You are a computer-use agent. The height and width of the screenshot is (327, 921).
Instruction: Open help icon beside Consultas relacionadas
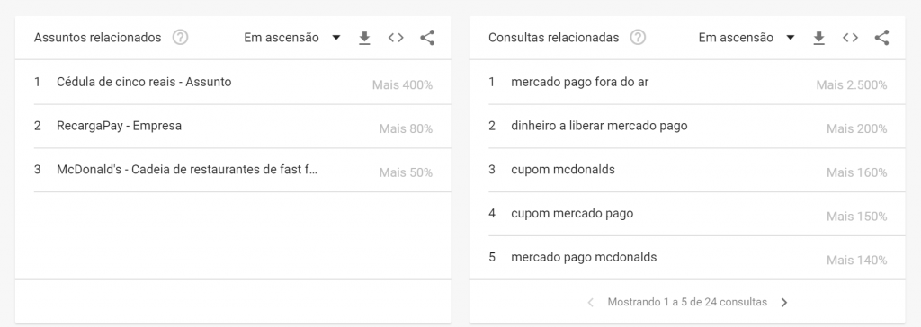(638, 38)
